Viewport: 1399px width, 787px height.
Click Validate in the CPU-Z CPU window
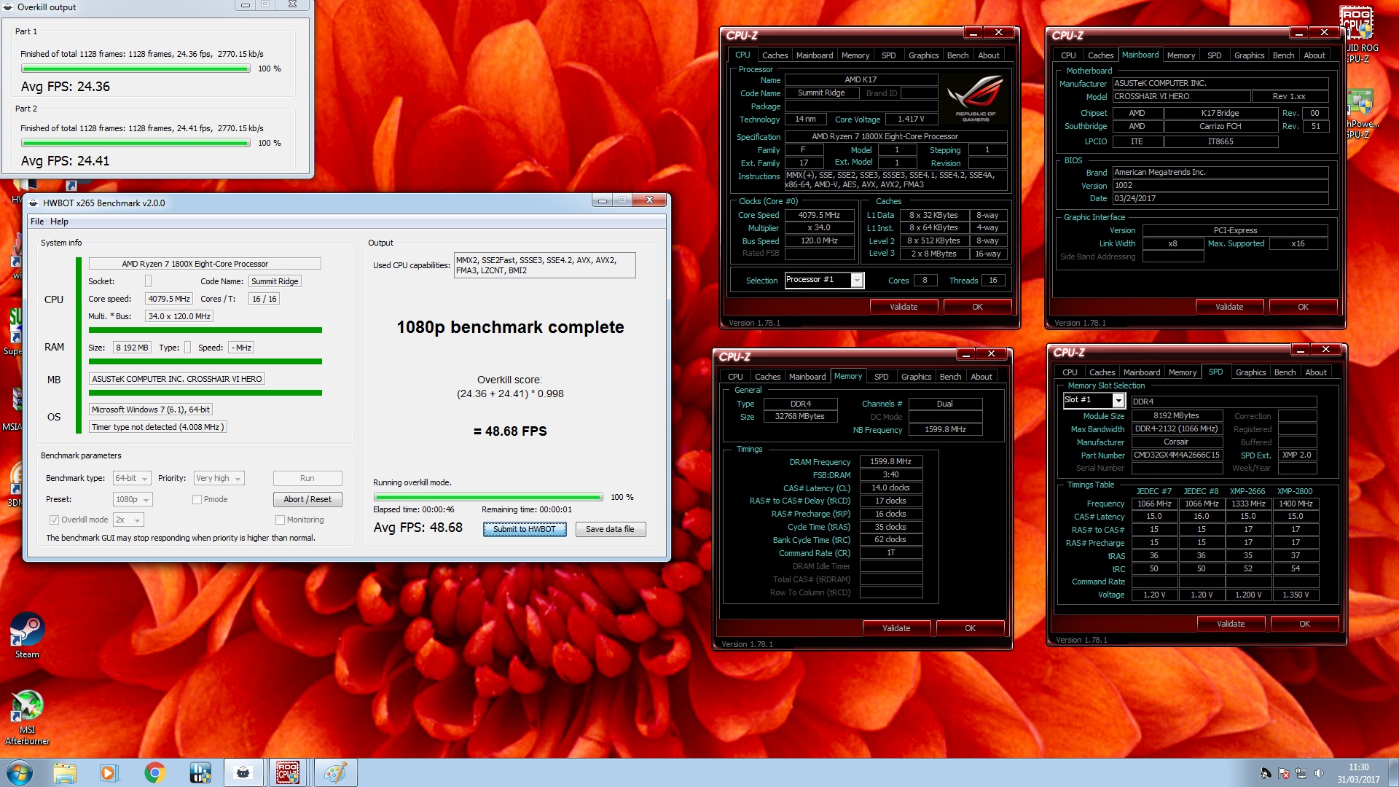(904, 307)
